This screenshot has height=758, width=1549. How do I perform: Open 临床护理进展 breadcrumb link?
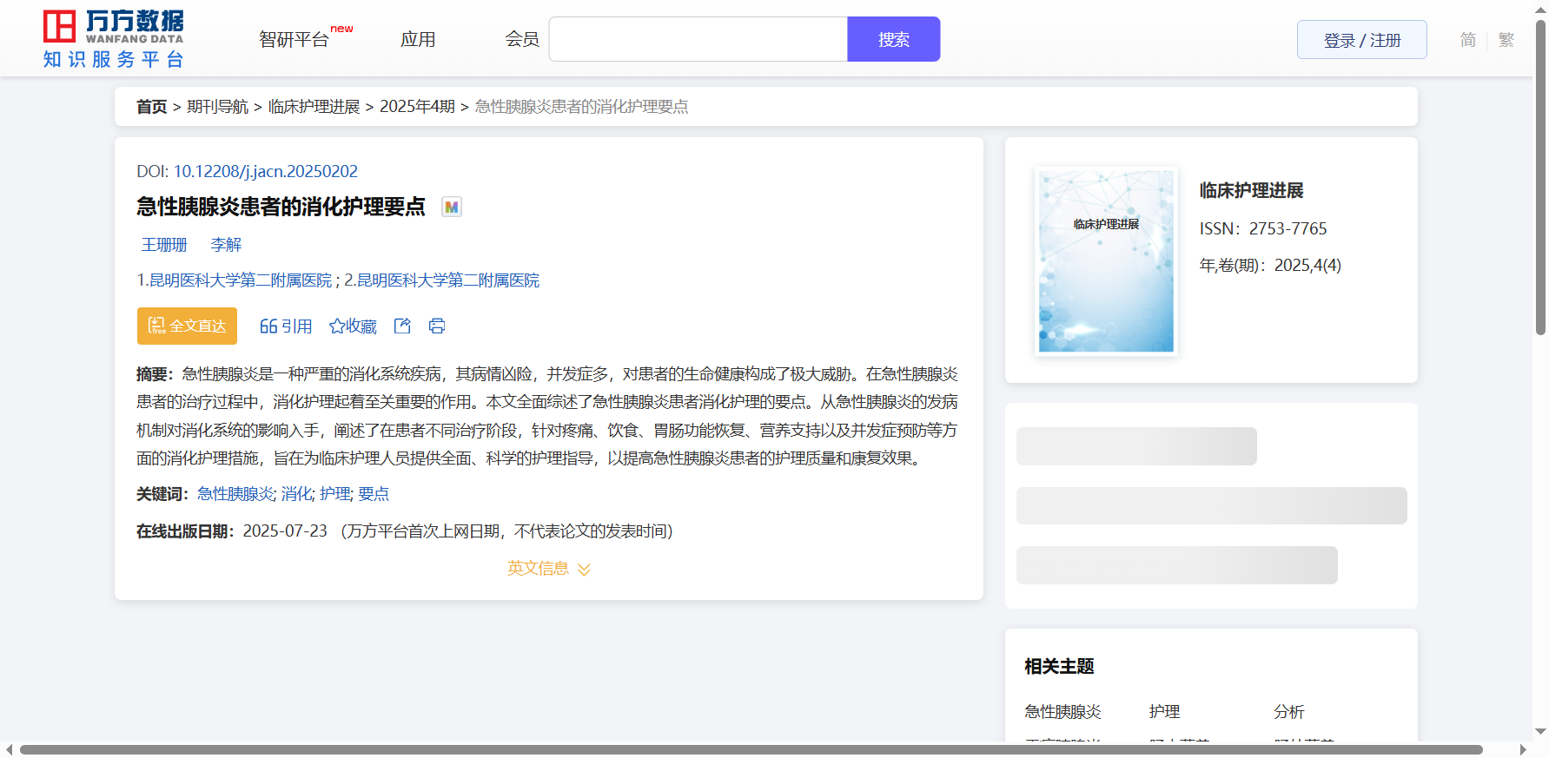pyautogui.click(x=314, y=106)
